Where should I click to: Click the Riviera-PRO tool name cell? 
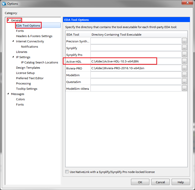(78, 68)
